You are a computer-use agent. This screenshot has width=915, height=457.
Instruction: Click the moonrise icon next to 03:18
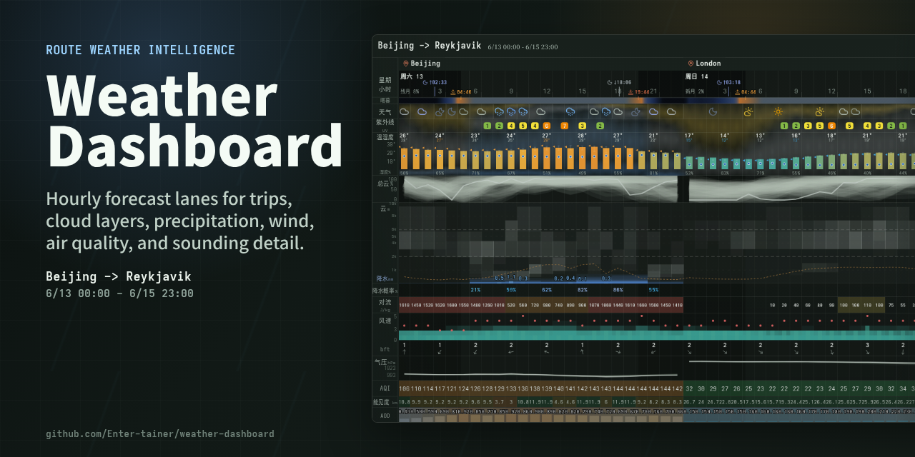click(x=719, y=82)
